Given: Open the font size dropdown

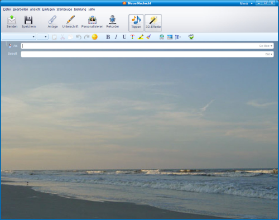Looking at the screenshot, I should 43,37.
